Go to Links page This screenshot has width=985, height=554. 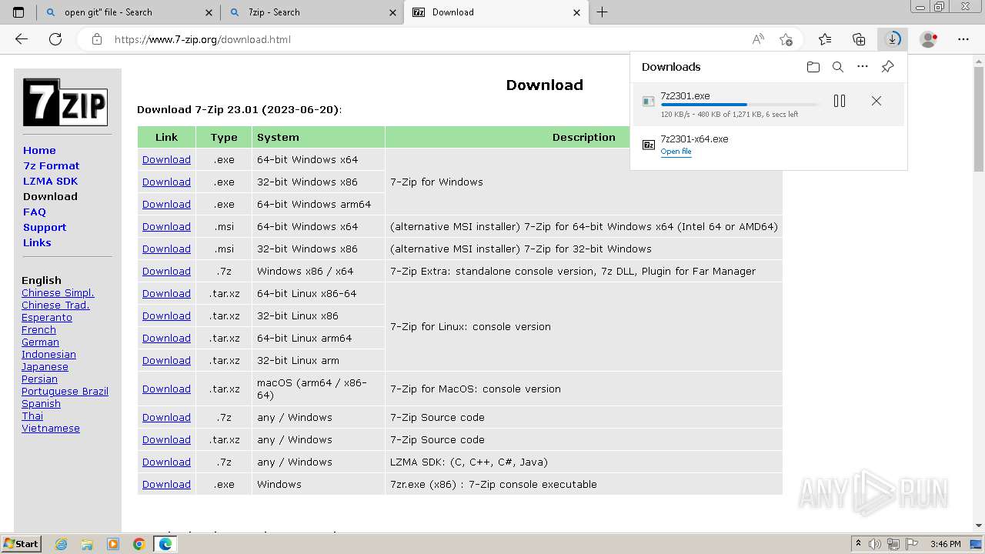point(37,242)
